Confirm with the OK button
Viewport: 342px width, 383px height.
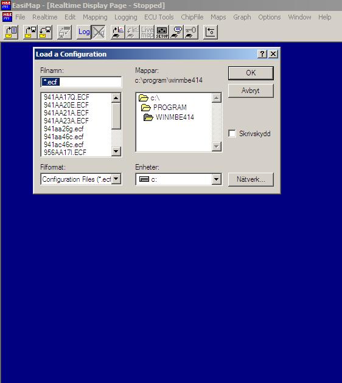pyautogui.click(x=251, y=73)
